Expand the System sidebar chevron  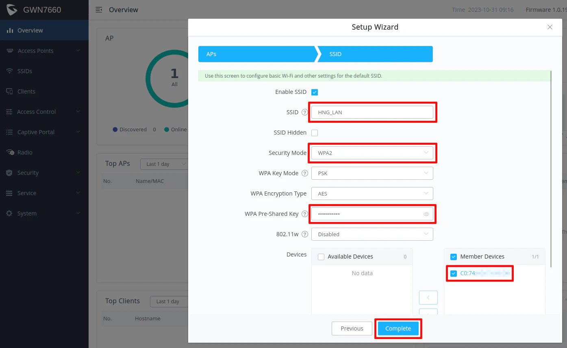pyautogui.click(x=78, y=213)
